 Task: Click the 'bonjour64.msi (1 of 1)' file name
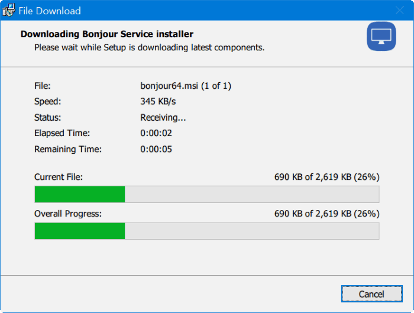click(186, 86)
